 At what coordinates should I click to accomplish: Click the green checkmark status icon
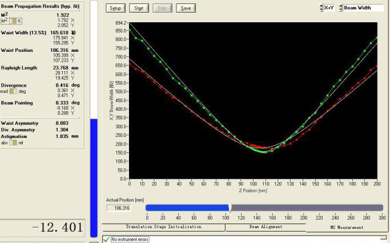pyautogui.click(x=106, y=239)
